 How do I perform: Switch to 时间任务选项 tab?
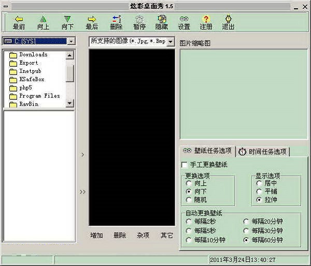pos(263,152)
